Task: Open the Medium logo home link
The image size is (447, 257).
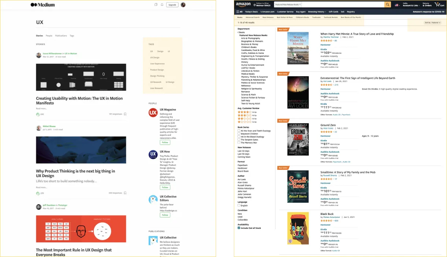Action: pyautogui.click(x=43, y=5)
